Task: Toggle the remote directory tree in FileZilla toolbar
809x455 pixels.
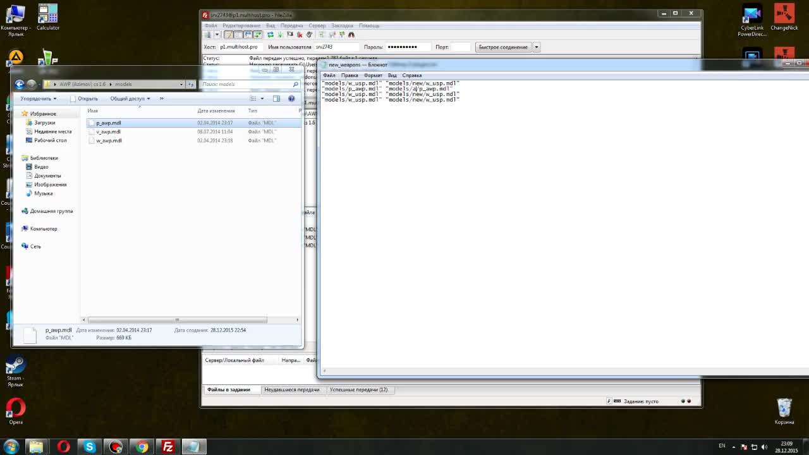Action: coord(248,35)
